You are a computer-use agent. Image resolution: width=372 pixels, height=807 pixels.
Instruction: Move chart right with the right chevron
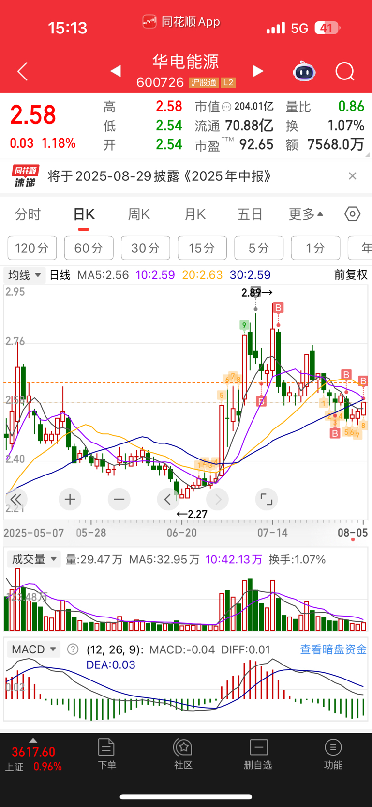(x=218, y=499)
